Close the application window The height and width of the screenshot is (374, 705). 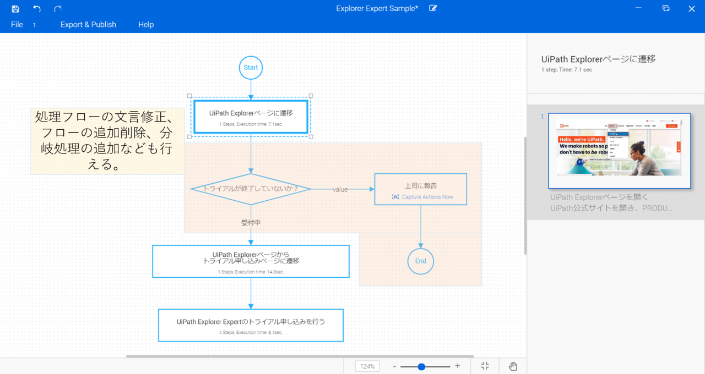pos(692,8)
